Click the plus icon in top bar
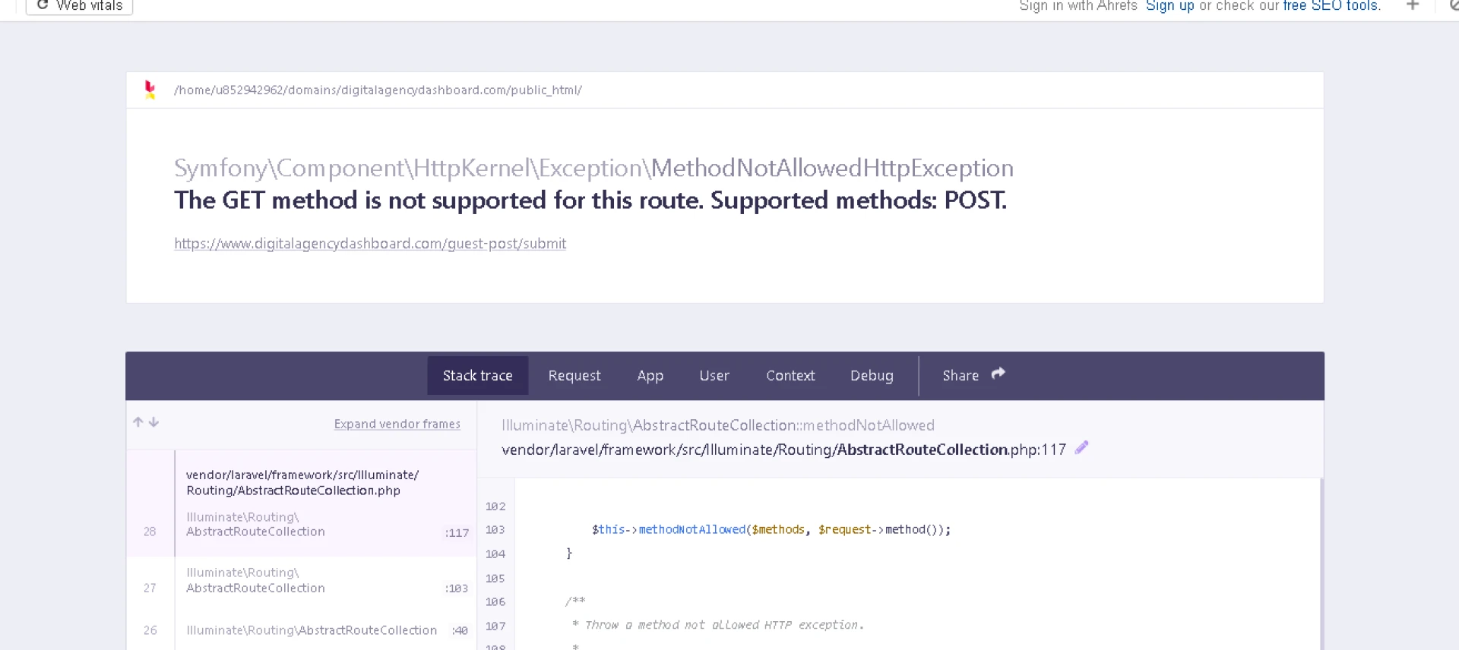The width and height of the screenshot is (1459, 650). (x=1412, y=5)
